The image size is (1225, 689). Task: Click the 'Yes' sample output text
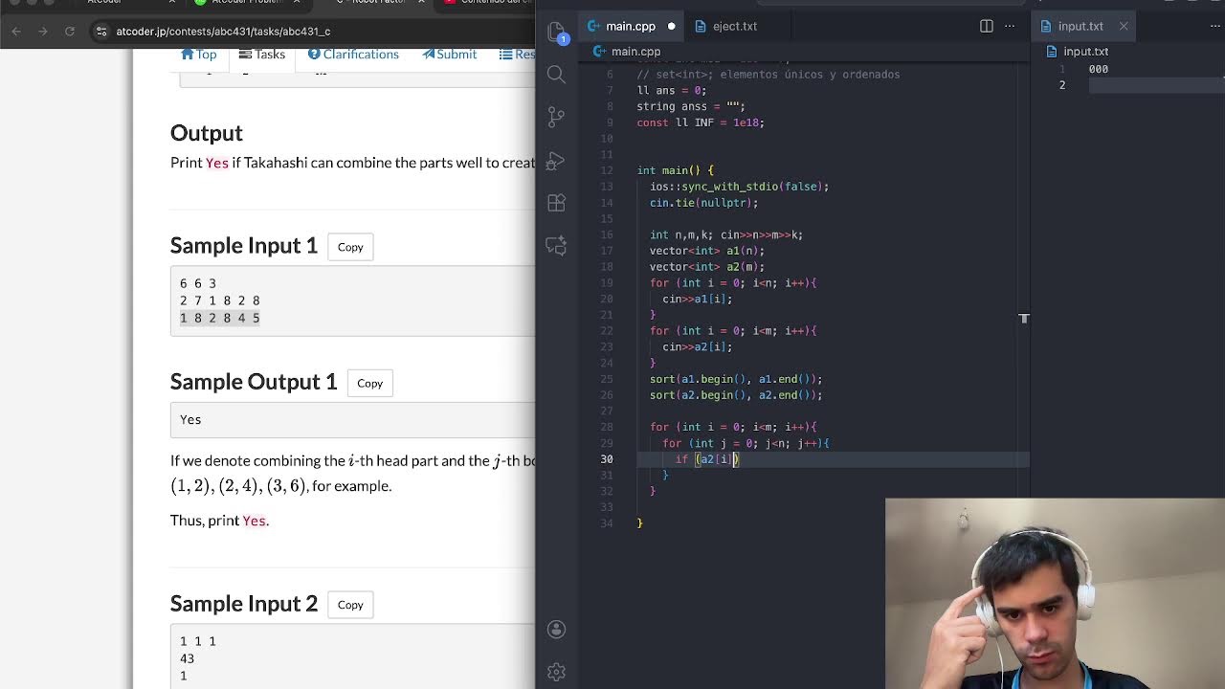click(x=190, y=419)
